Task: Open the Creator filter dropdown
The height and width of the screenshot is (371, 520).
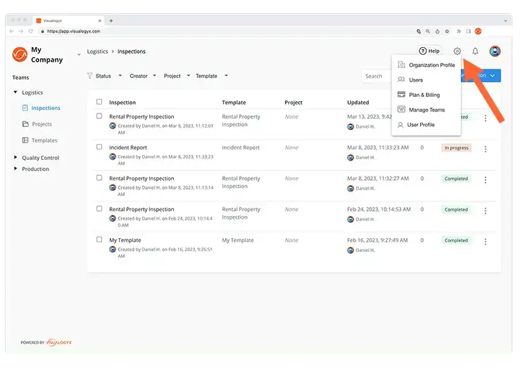Action: click(x=143, y=76)
